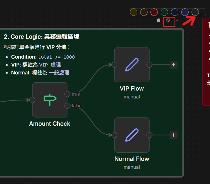Choose the brown color swatch

(x=144, y=12)
